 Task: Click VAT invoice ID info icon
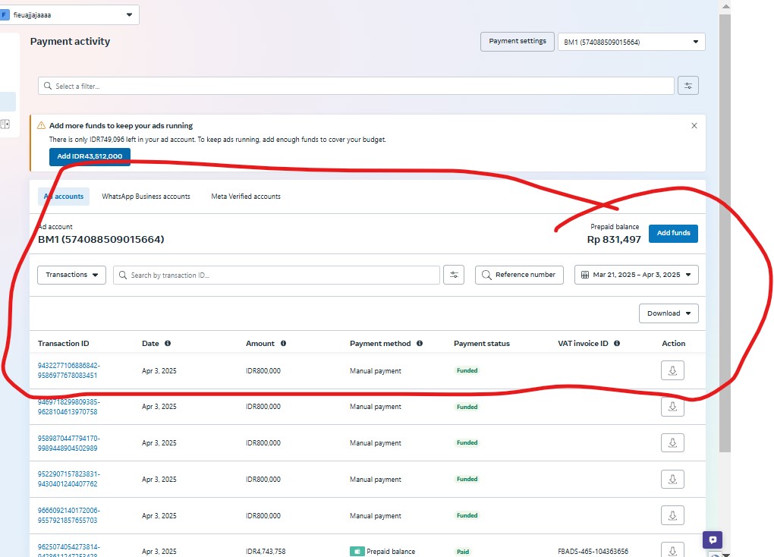(x=617, y=344)
